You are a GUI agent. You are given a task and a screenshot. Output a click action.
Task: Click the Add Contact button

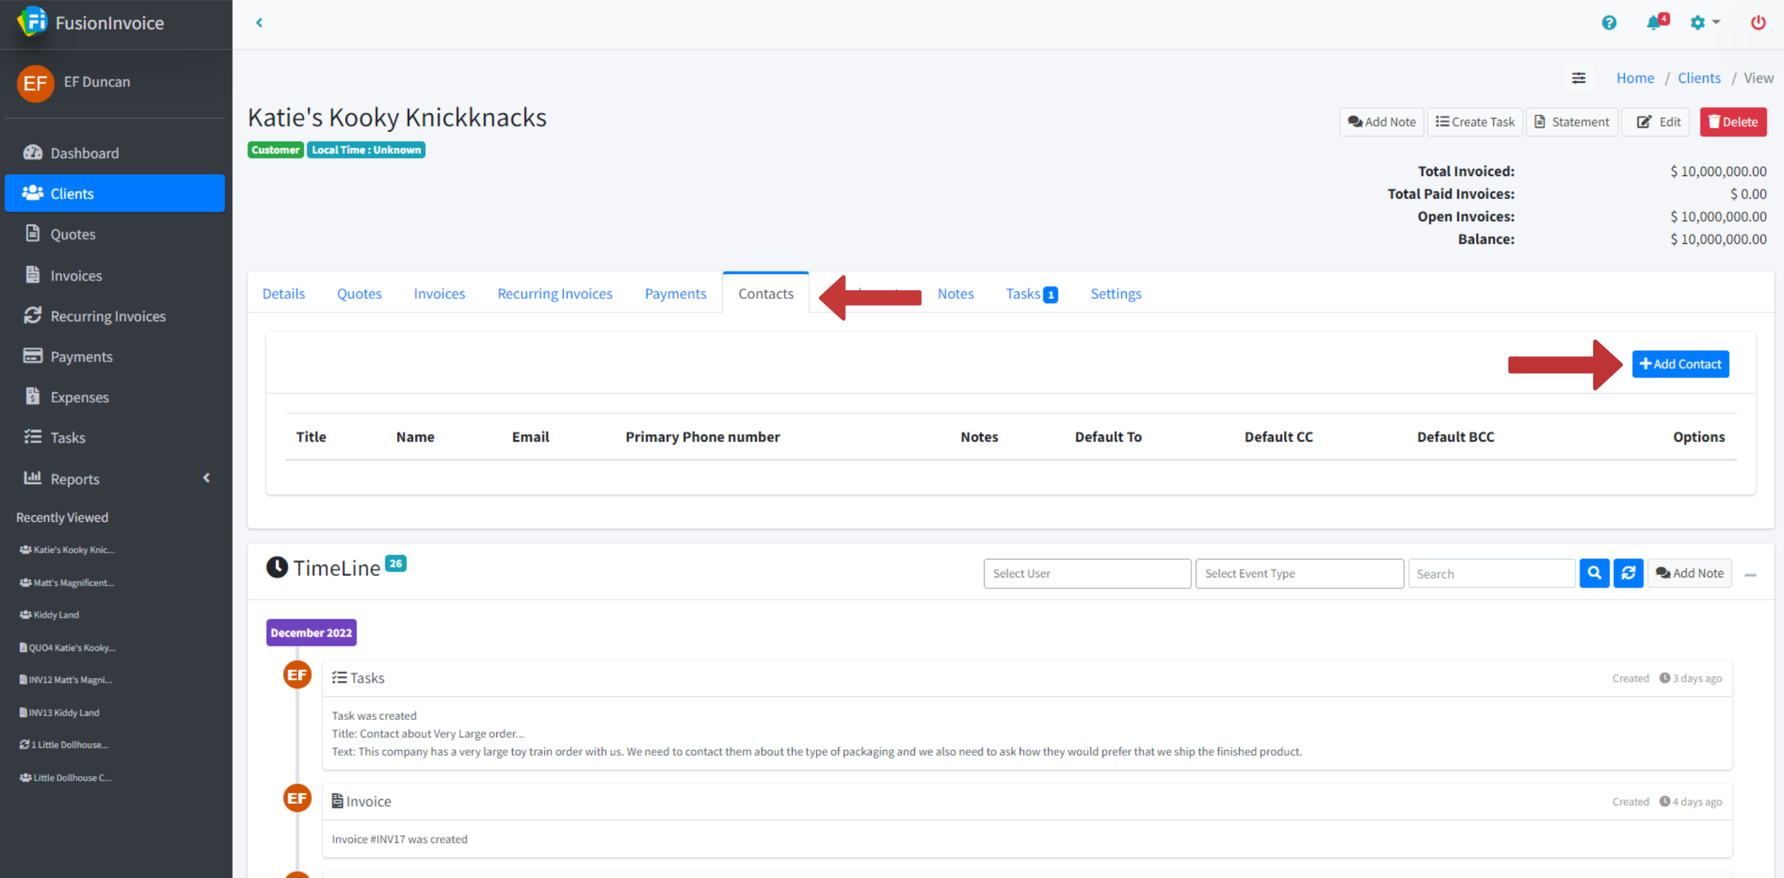1680,363
